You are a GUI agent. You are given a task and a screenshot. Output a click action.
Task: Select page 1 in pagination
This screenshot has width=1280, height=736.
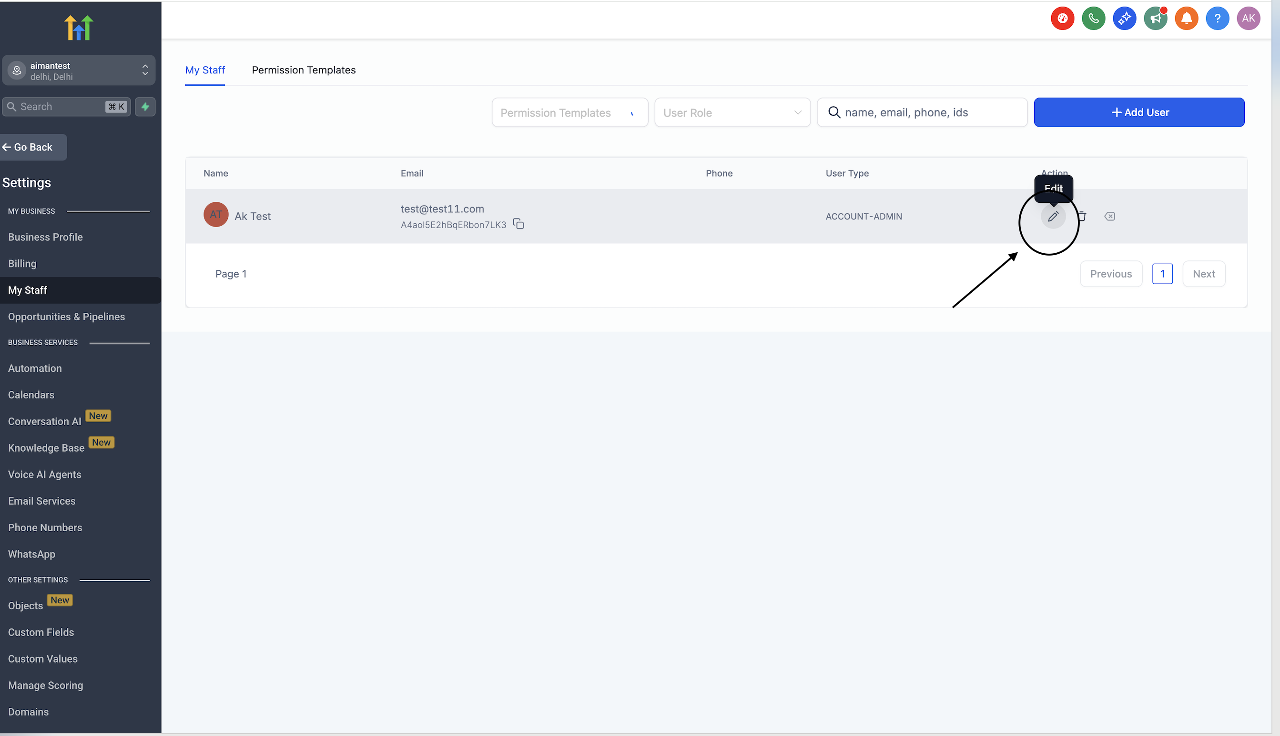(1162, 273)
